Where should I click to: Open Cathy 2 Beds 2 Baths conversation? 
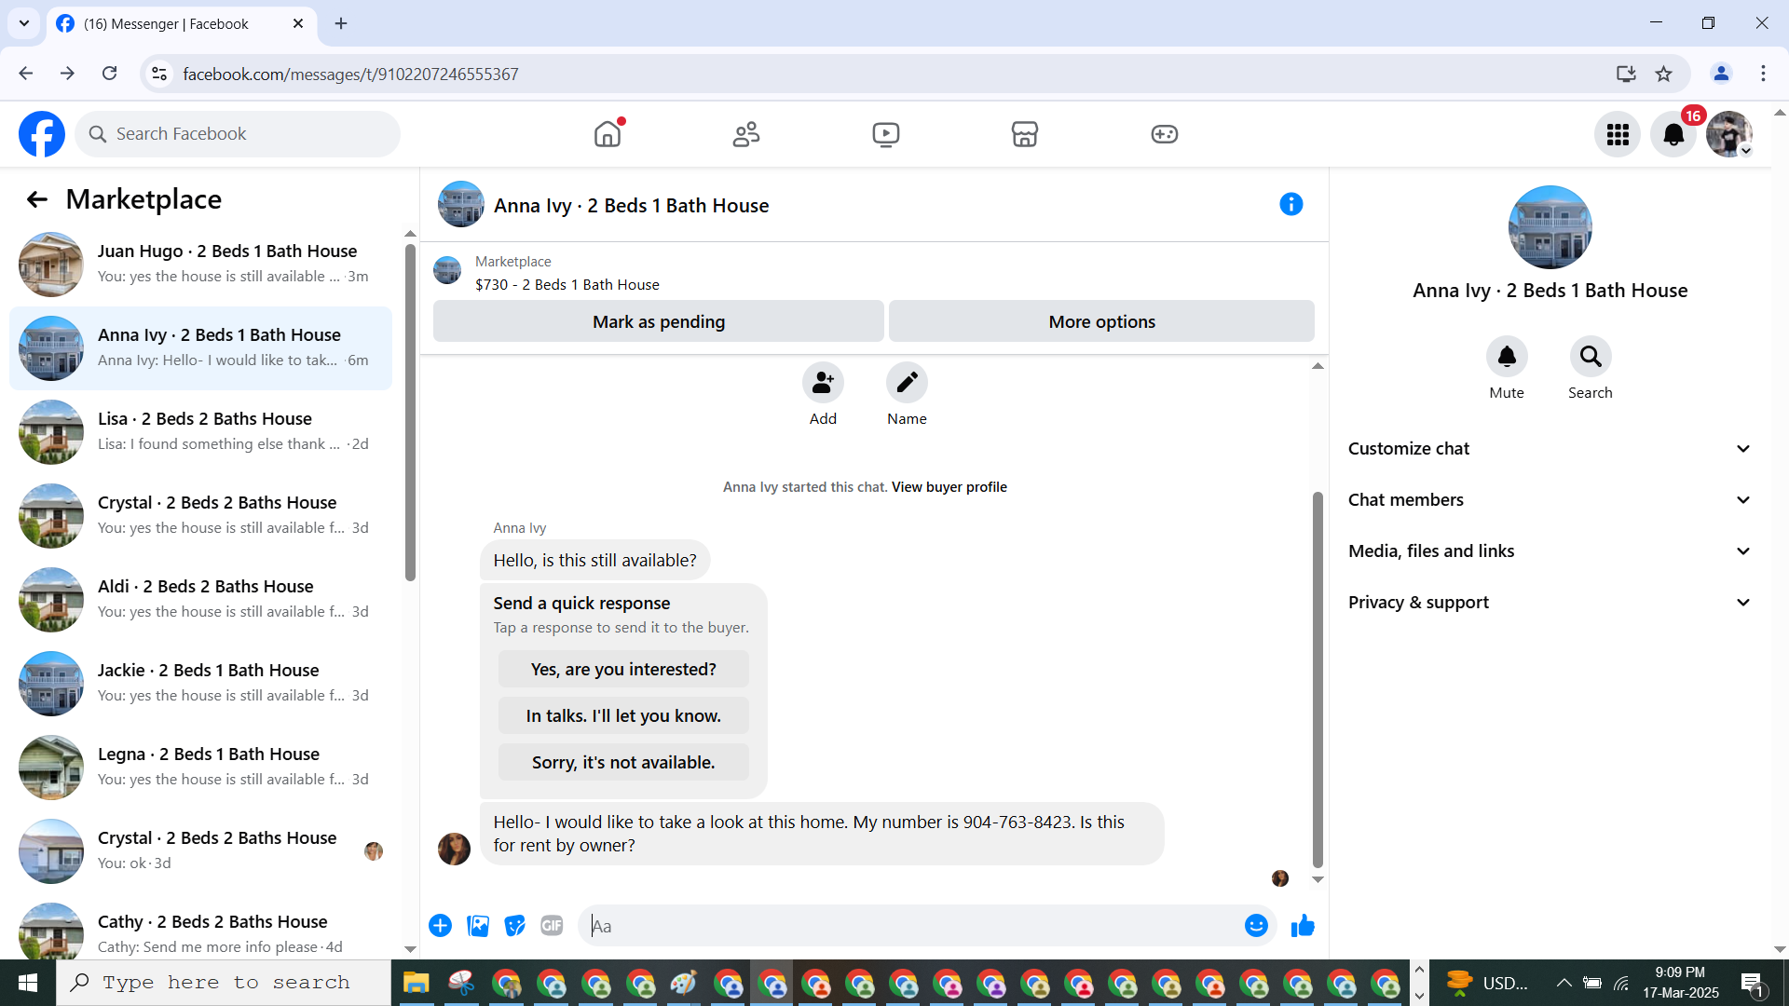pyautogui.click(x=200, y=933)
